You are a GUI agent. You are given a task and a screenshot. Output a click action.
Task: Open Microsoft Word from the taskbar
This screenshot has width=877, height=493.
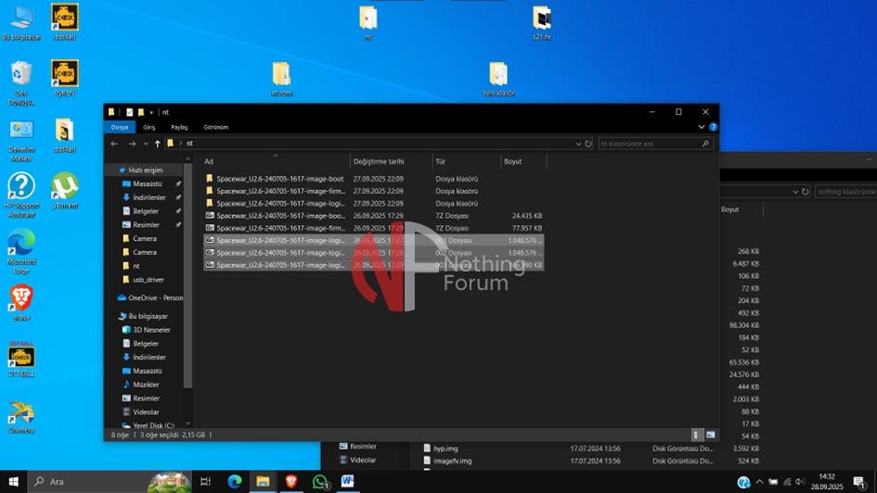click(348, 482)
